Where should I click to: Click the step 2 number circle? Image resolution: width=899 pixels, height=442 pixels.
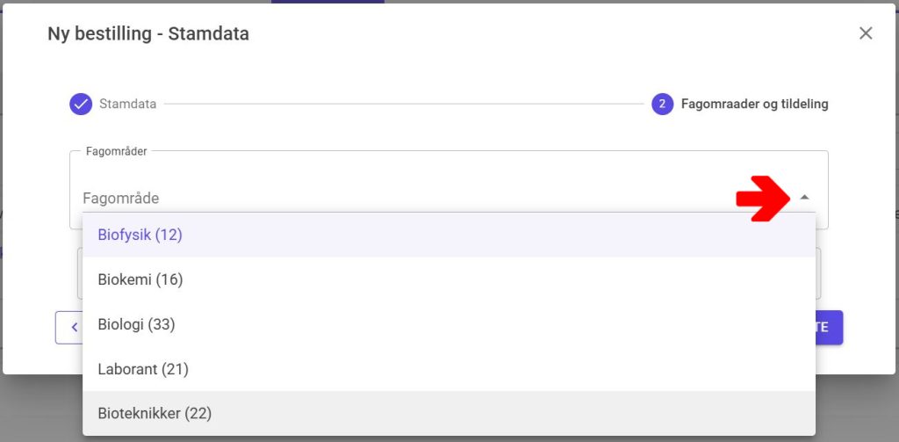662,104
